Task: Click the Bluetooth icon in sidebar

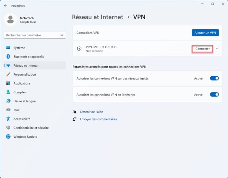Action: point(8,57)
